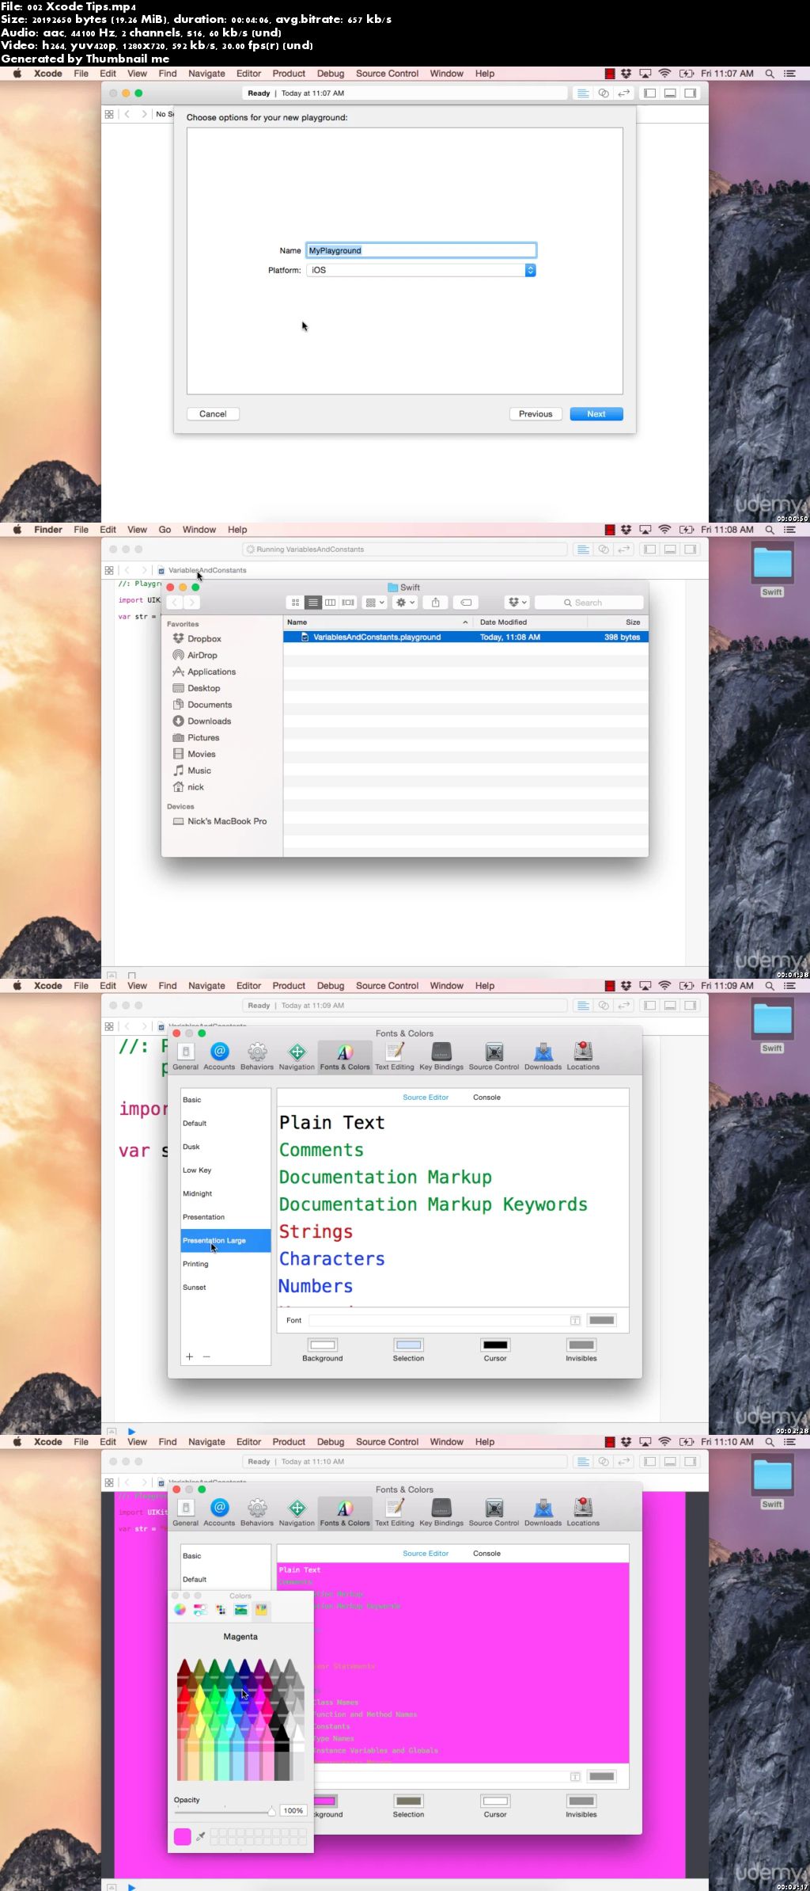Open the Platform iOS dropdown
810x1891 pixels.
point(421,270)
